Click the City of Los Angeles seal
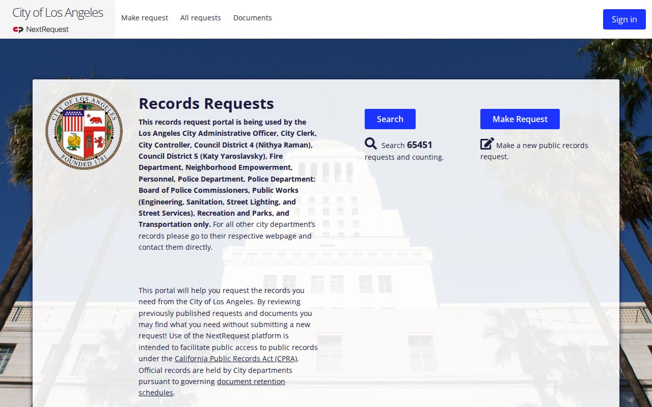The width and height of the screenshot is (652, 407). [84, 131]
